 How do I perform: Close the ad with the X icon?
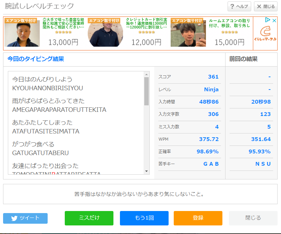click(274, 21)
